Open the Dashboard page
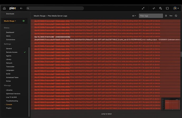Screen dimensions: 182x118 [x=10, y=32]
